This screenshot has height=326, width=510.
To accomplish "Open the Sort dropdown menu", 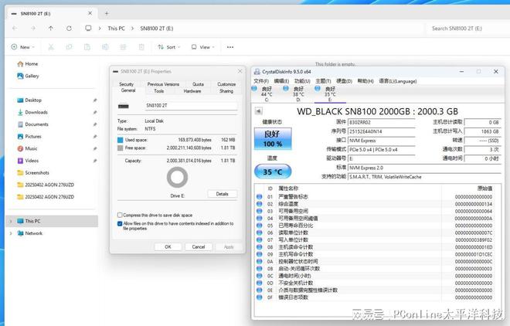I will [168, 47].
